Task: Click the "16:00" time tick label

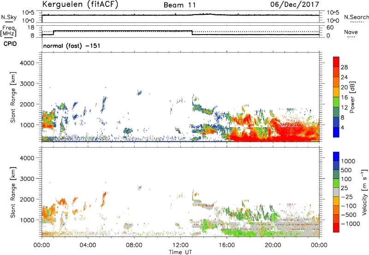Action: (226, 245)
